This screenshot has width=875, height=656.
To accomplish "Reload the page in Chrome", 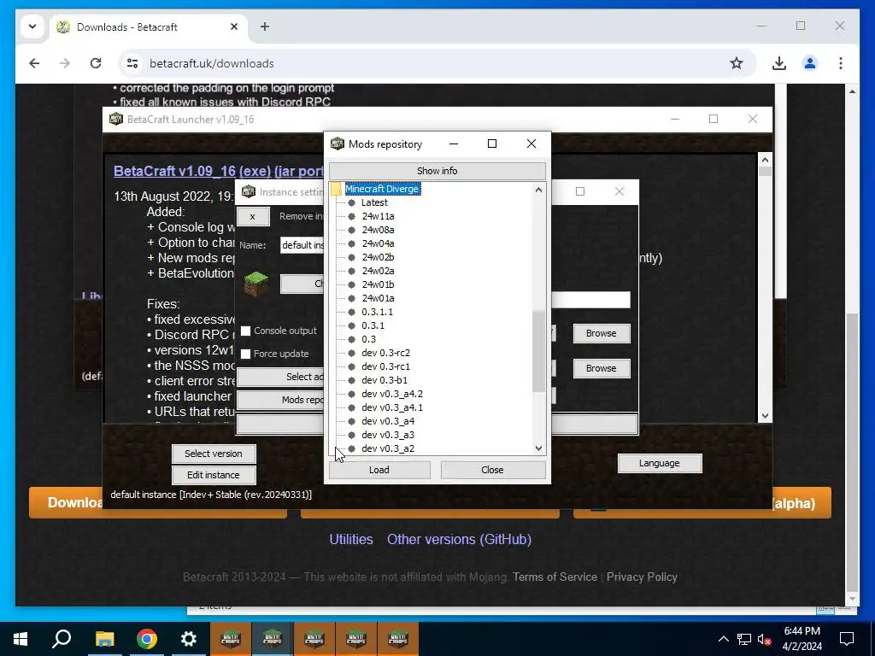I will click(x=96, y=63).
